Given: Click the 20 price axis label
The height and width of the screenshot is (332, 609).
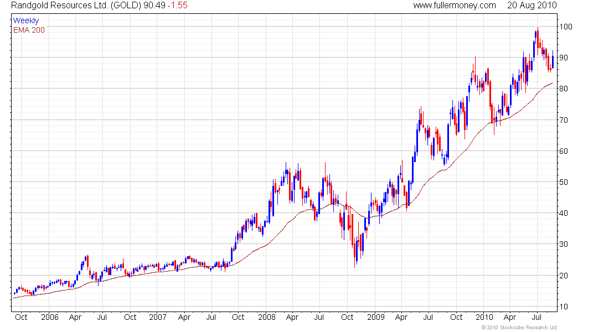Looking at the screenshot, I should (563, 276).
